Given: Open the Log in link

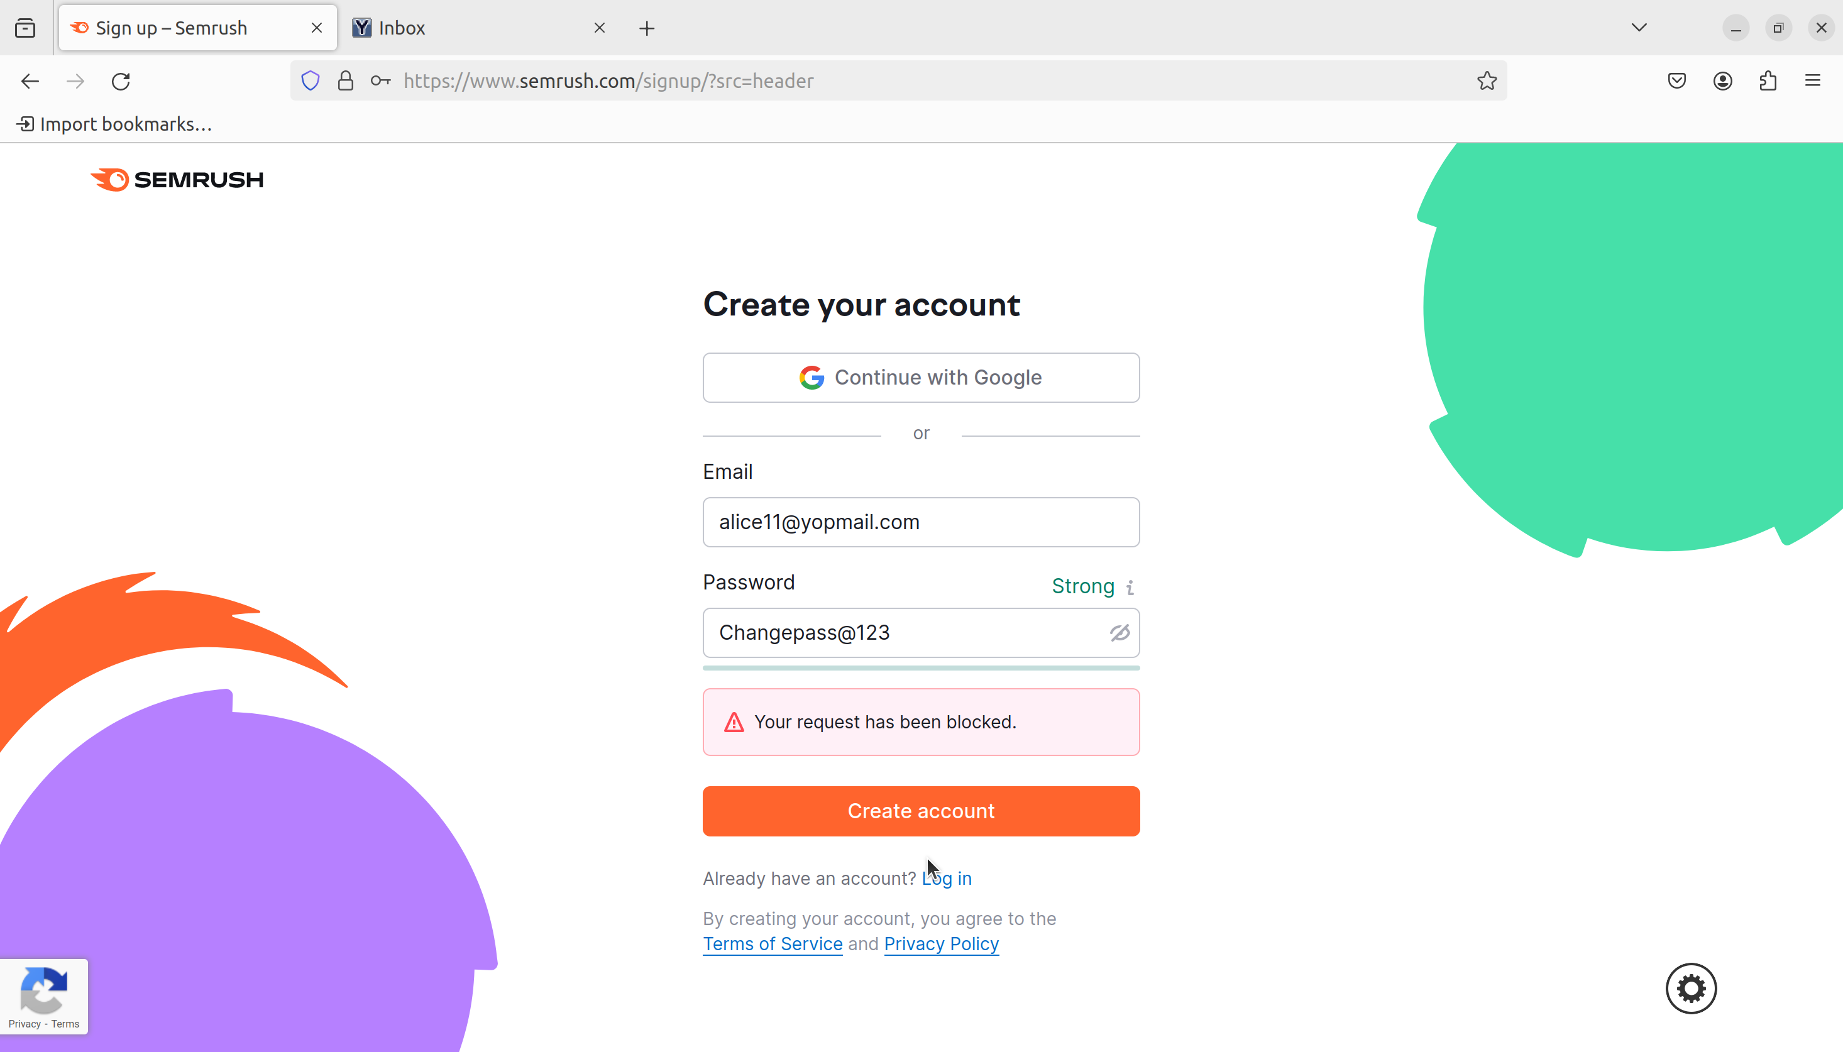Looking at the screenshot, I should (947, 878).
